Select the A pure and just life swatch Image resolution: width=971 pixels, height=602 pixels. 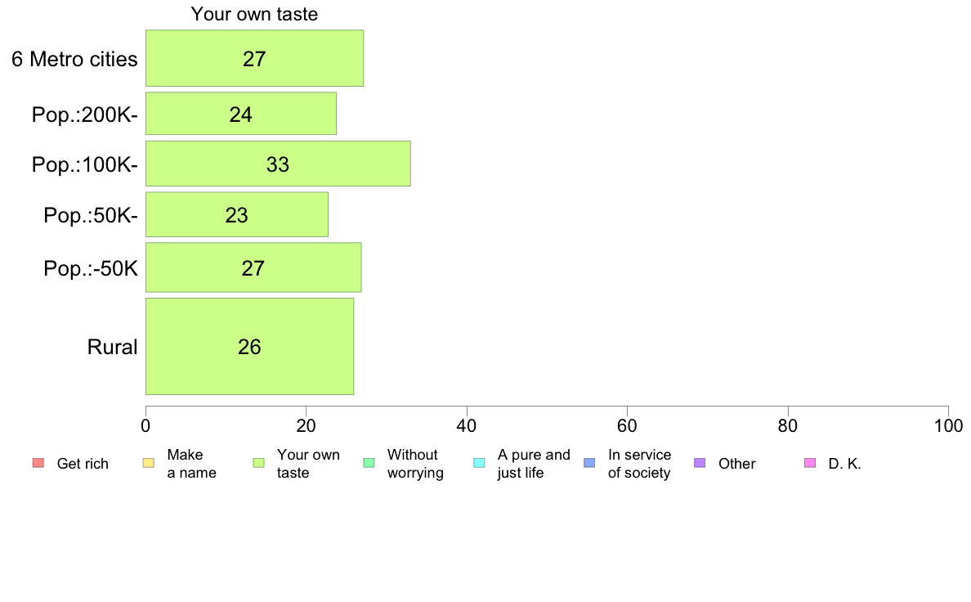point(479,463)
